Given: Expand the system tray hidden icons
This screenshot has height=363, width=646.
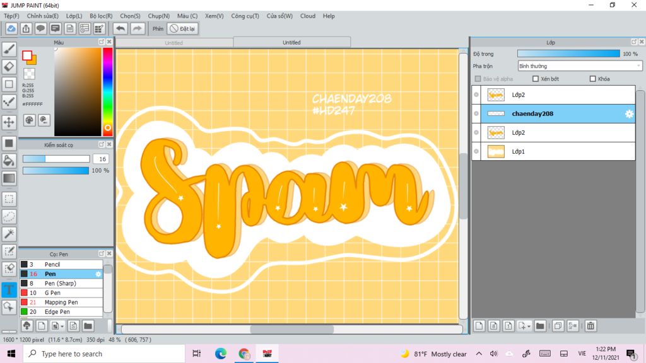Looking at the screenshot, I should tap(479, 354).
